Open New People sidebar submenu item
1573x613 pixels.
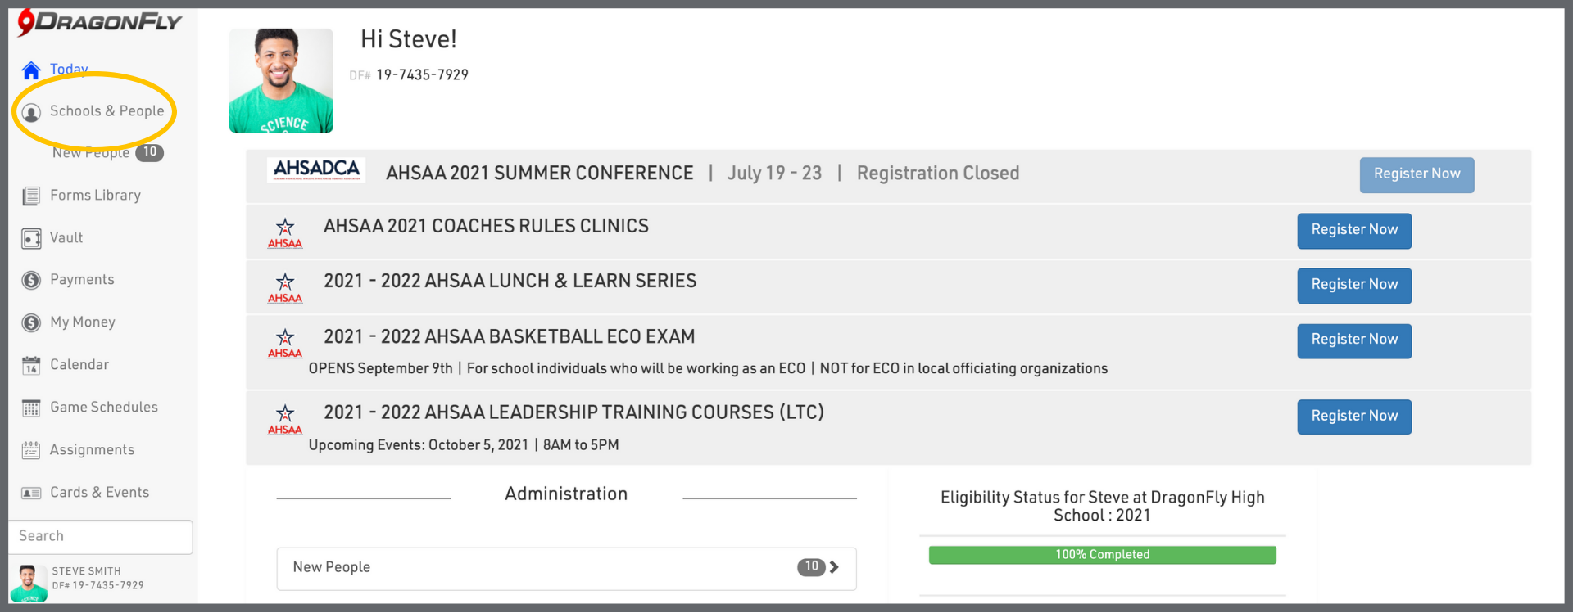pyautogui.click(x=91, y=153)
